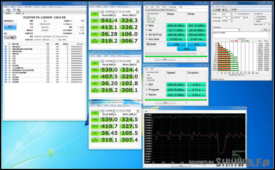Uncheck ISO in AS SSD Copy-Benchmark
The width and height of the screenshot is (275, 170).
147,84
